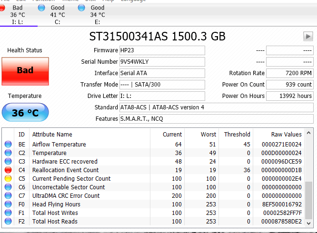Image resolution: width=317 pixels, height=233 pixels.
Task: Click the Standard field ATA8-ACS
Action: tap(217, 107)
